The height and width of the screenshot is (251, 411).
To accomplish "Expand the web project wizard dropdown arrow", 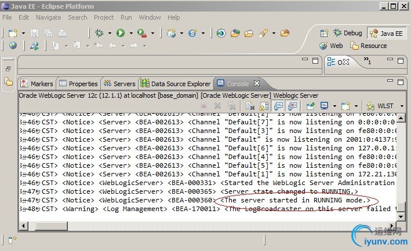I will [181, 33].
